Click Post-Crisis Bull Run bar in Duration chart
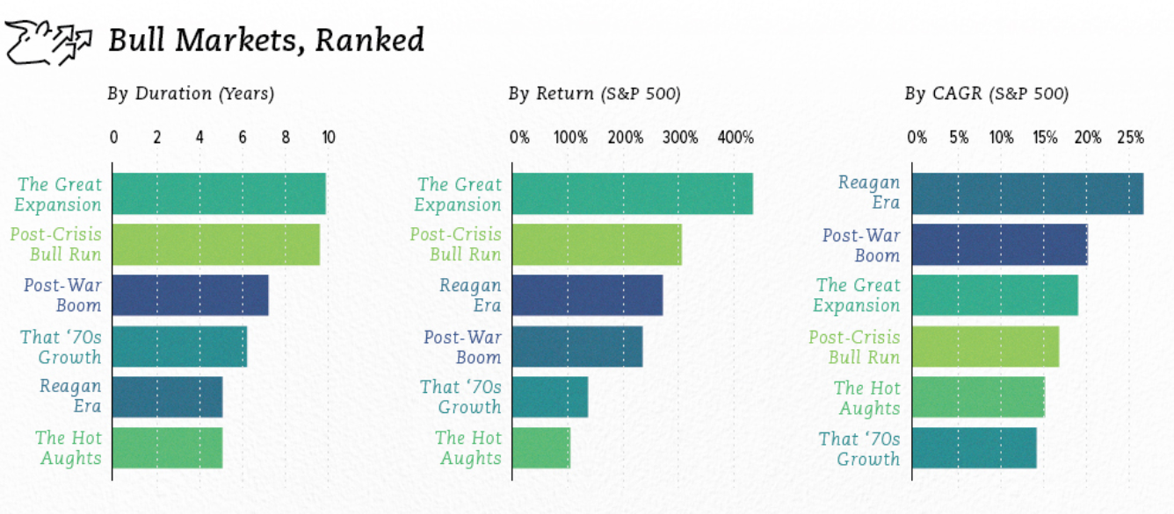The image size is (1174, 514). [216, 245]
